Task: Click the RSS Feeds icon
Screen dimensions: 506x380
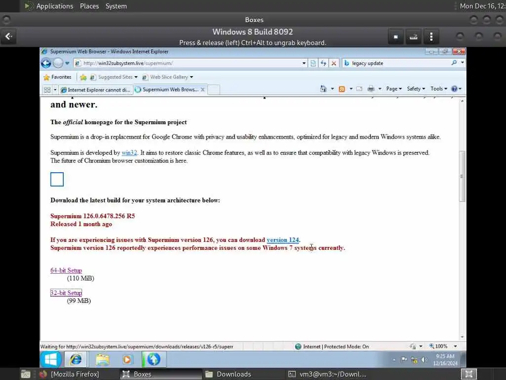Action: coord(342,89)
